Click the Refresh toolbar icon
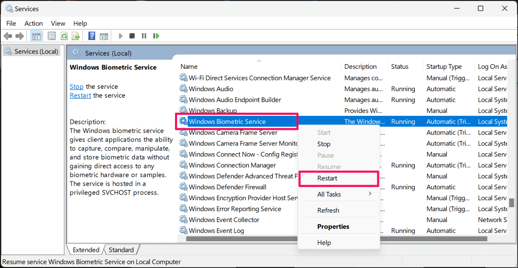Viewport: 518px width, 268px height. tap(64, 36)
